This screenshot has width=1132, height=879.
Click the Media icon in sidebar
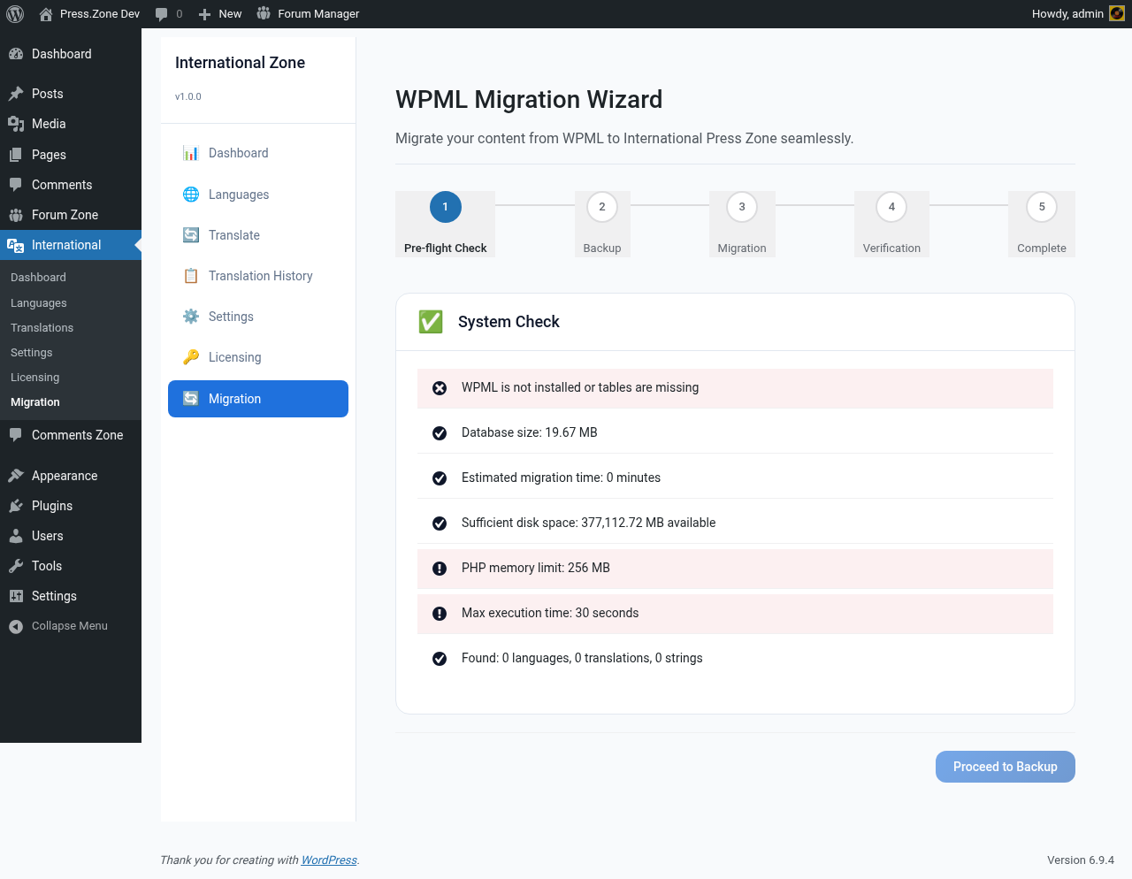tap(16, 124)
